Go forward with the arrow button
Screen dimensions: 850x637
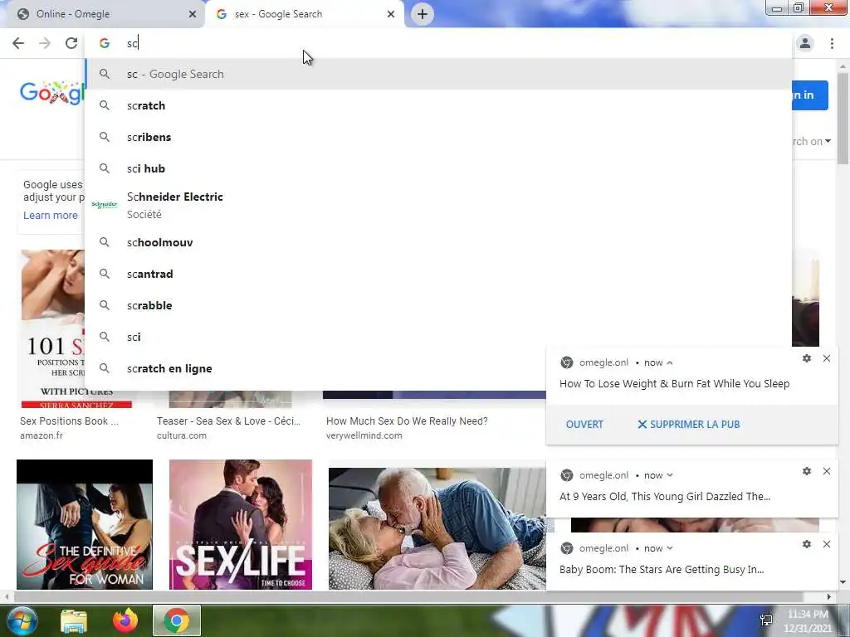(x=45, y=43)
